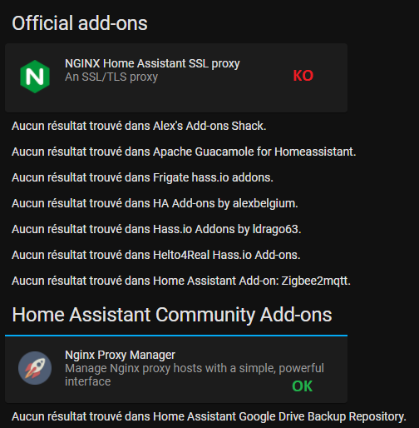419x428 pixels.
Task: Open the Nginx Proxy Manager add-on card
Action: click(176, 369)
